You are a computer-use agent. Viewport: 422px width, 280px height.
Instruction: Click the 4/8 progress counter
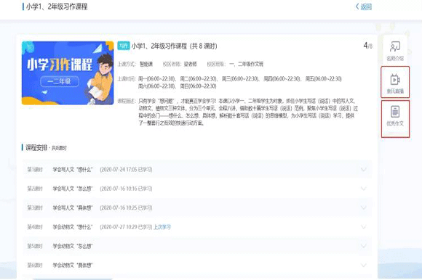point(368,46)
